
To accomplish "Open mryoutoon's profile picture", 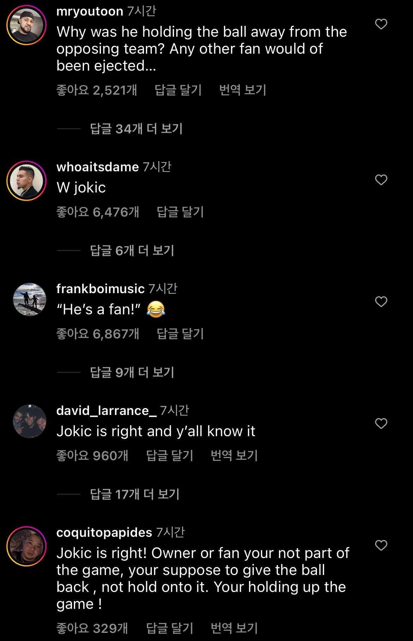I will point(26,26).
